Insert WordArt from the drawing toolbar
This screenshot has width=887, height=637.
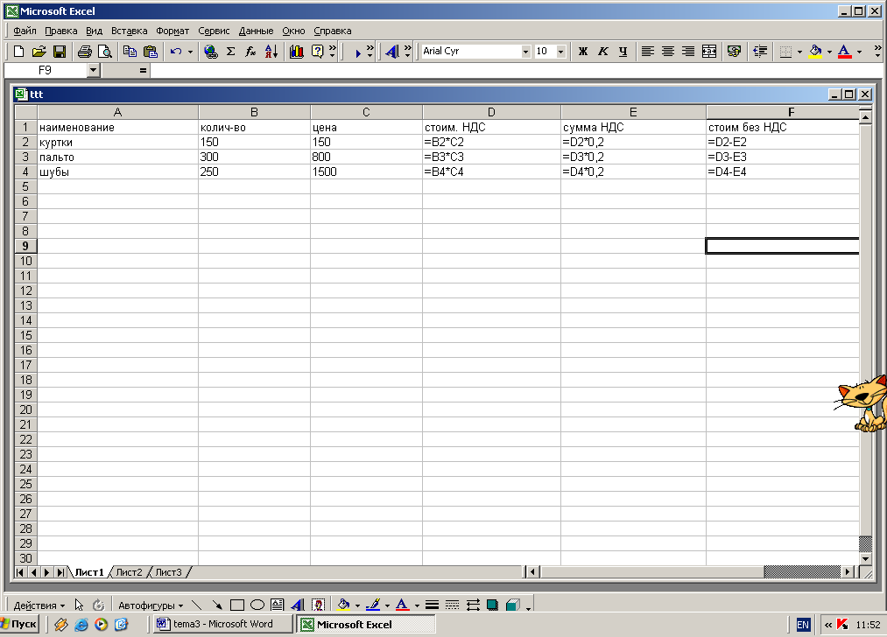(298, 605)
